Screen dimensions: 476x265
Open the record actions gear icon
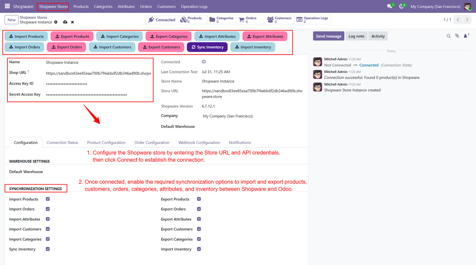tap(56, 22)
